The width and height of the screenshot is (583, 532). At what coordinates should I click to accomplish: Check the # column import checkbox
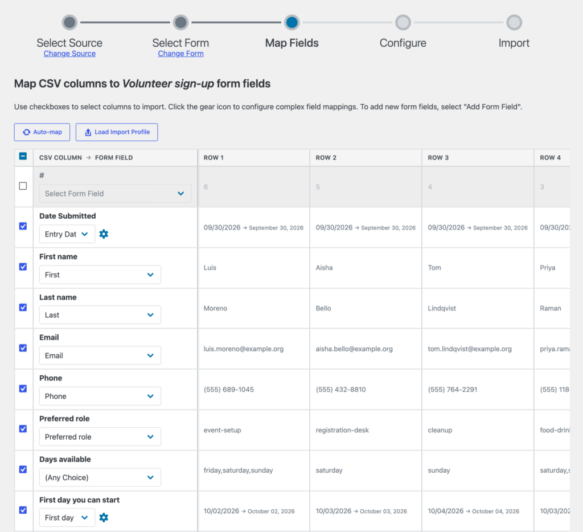(x=23, y=186)
